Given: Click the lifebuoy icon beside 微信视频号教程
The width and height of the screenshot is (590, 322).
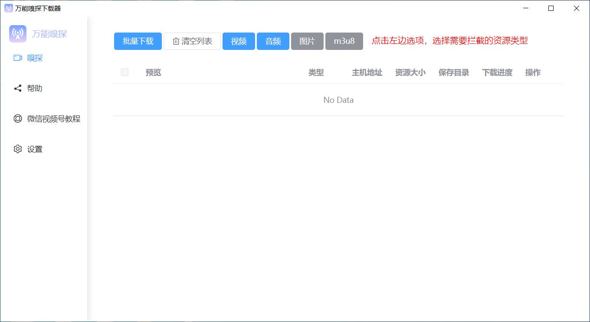Looking at the screenshot, I should pyautogui.click(x=18, y=118).
